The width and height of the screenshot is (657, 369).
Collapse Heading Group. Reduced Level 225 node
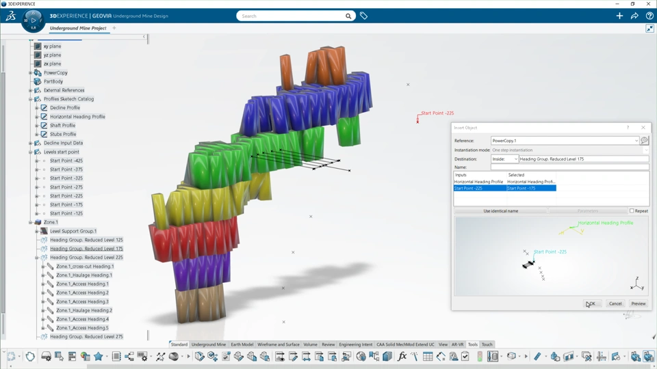click(37, 258)
